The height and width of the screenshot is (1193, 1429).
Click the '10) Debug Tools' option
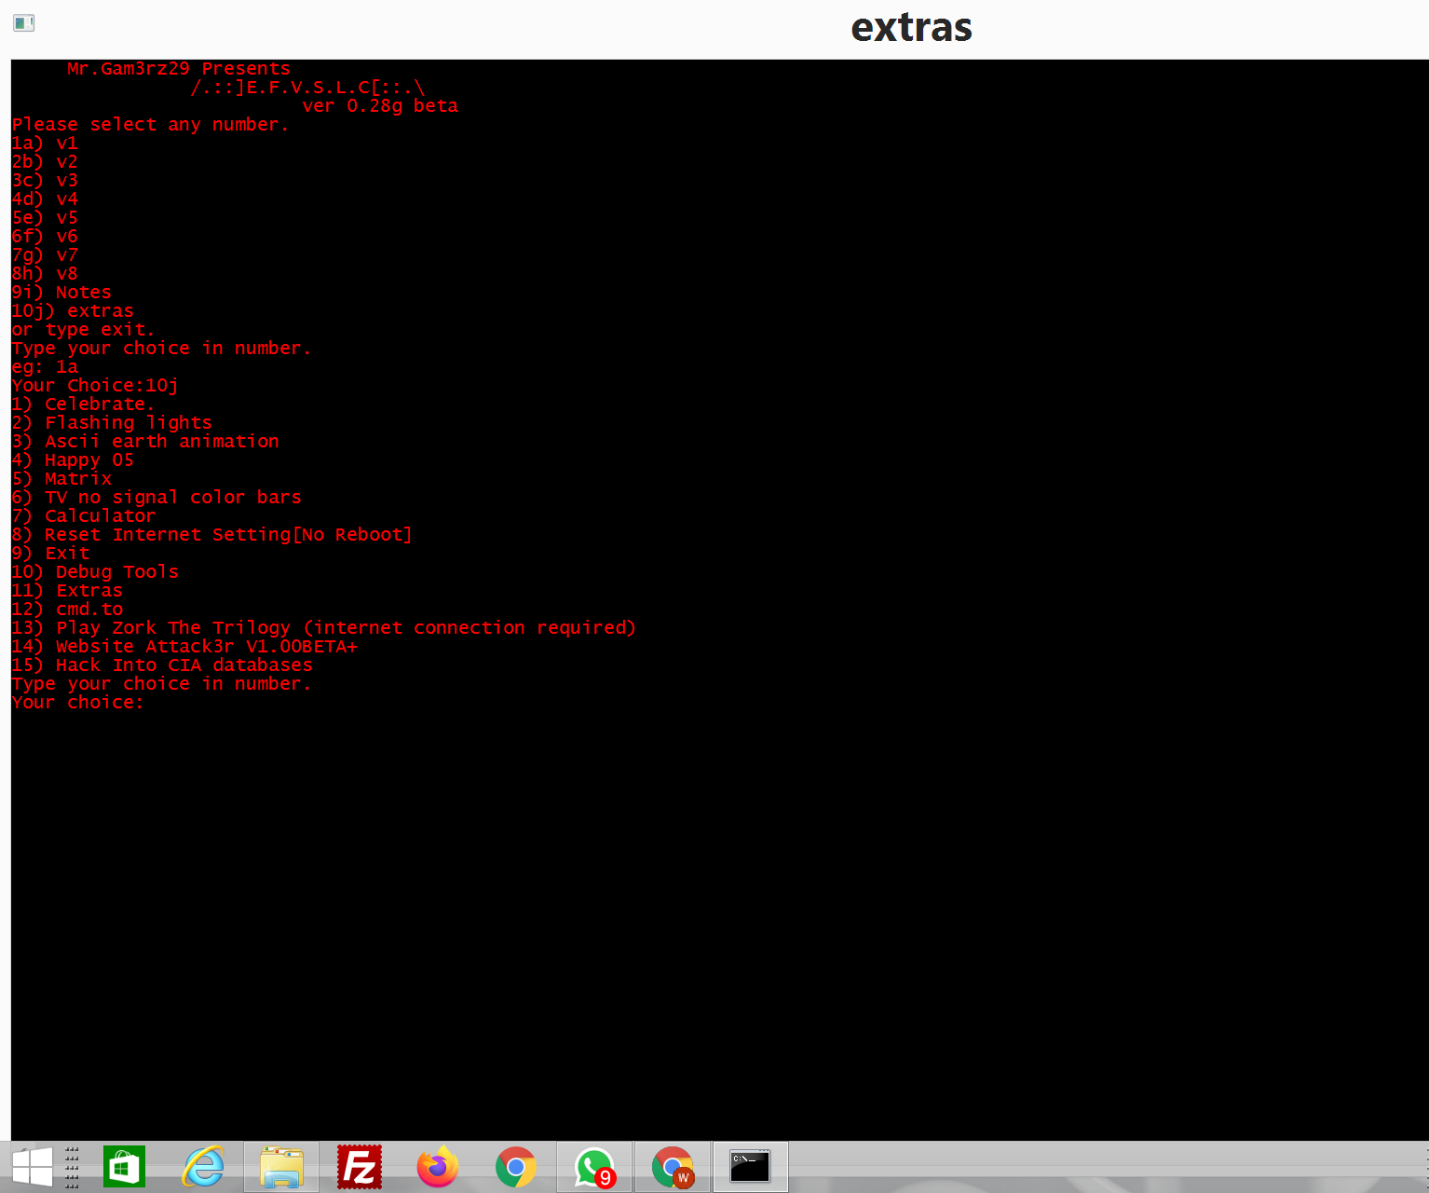[x=95, y=572]
